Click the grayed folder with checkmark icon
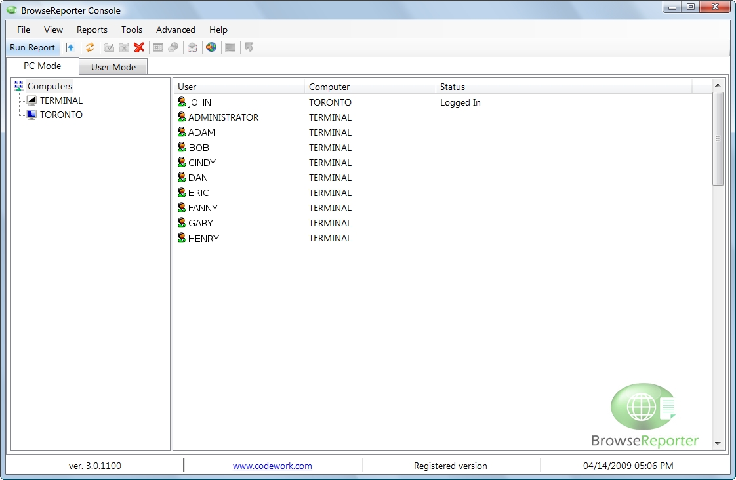Screen dimensions: 736x480 (x=109, y=47)
